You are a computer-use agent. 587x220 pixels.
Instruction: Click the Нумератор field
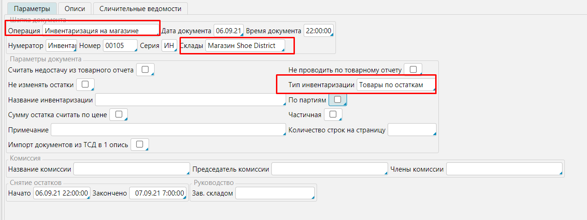point(61,46)
